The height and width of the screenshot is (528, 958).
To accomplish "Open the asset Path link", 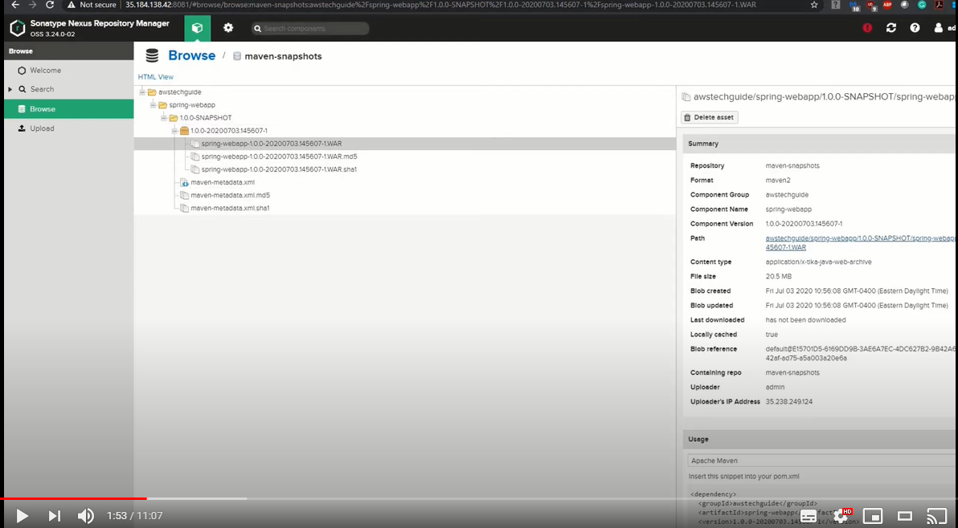I will 860,242.
